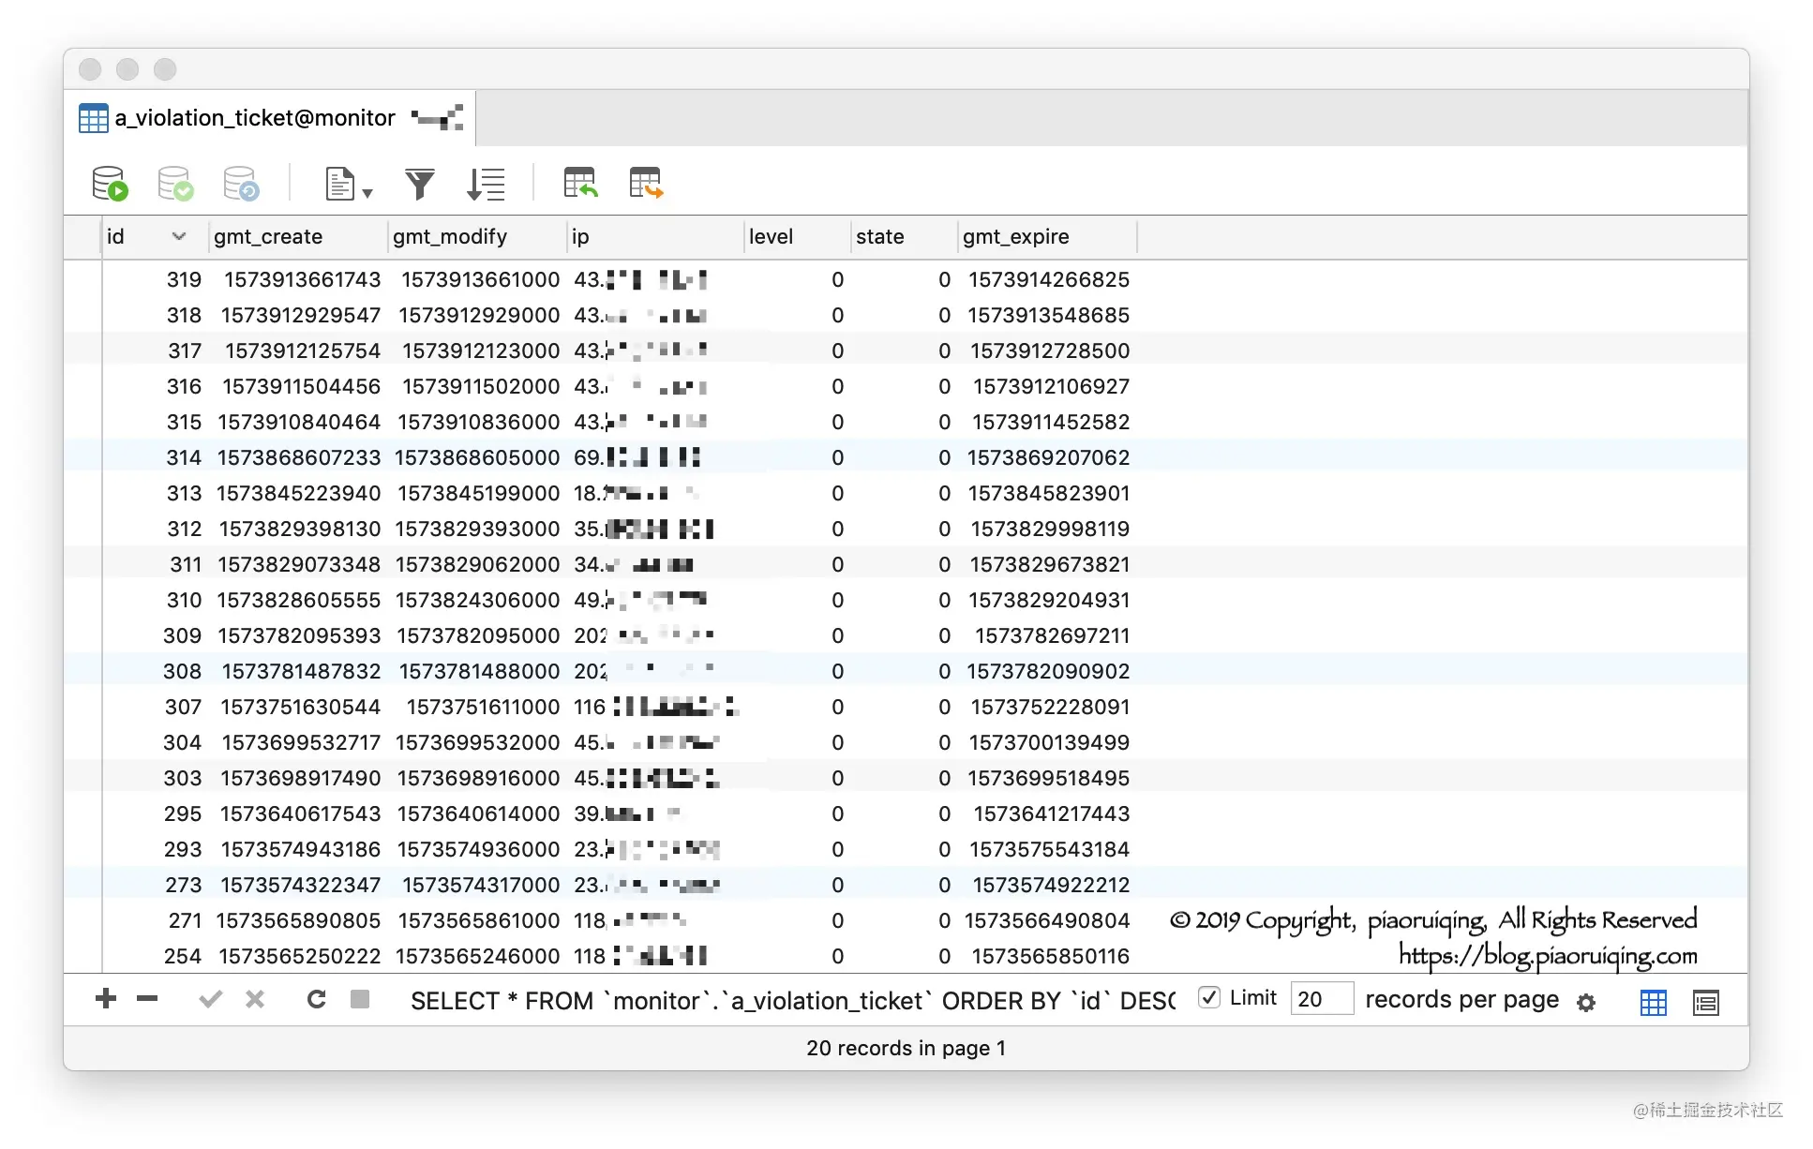This screenshot has width=1813, height=1149.
Task: Stop the running query
Action: 360,999
